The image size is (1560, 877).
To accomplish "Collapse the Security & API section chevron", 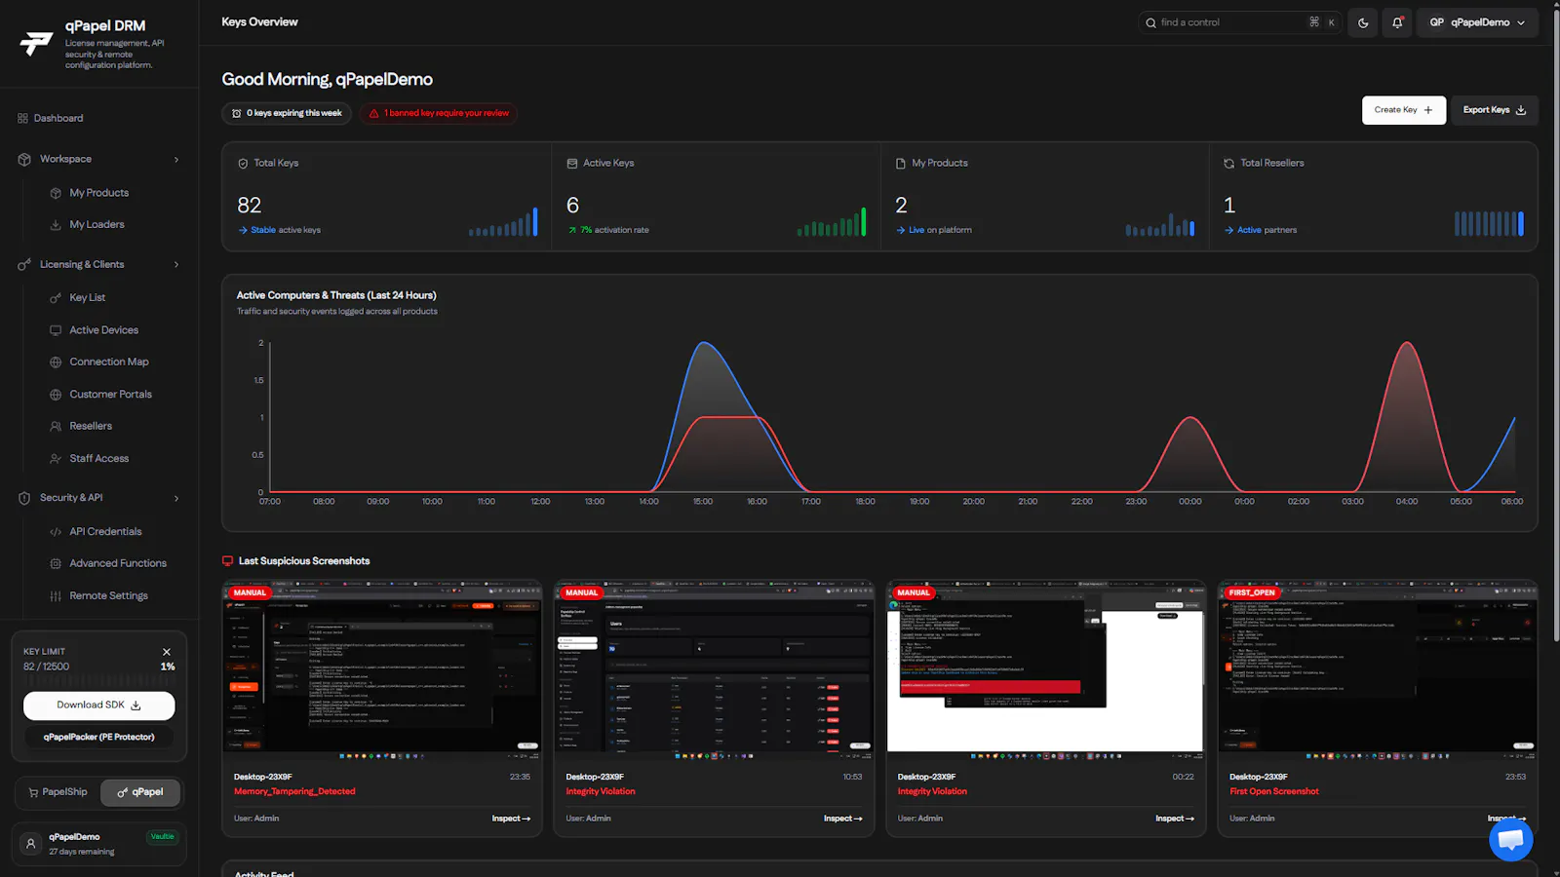I will (x=176, y=498).
